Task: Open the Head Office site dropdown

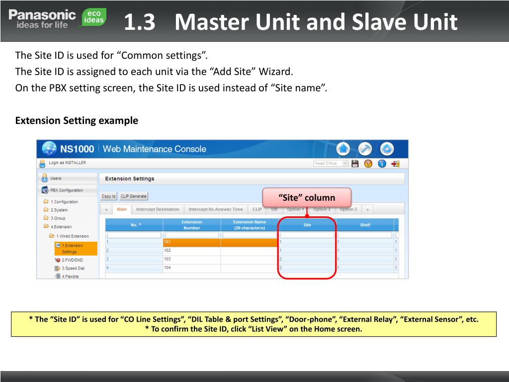Action: (x=331, y=163)
